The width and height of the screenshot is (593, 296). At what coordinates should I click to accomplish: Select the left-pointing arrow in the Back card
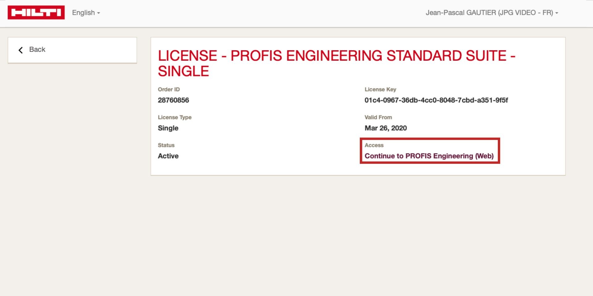(x=20, y=50)
